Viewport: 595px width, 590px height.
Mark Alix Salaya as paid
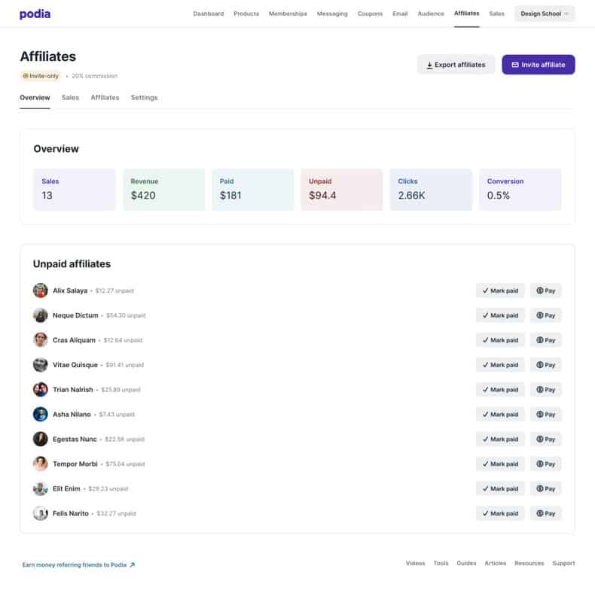click(500, 290)
